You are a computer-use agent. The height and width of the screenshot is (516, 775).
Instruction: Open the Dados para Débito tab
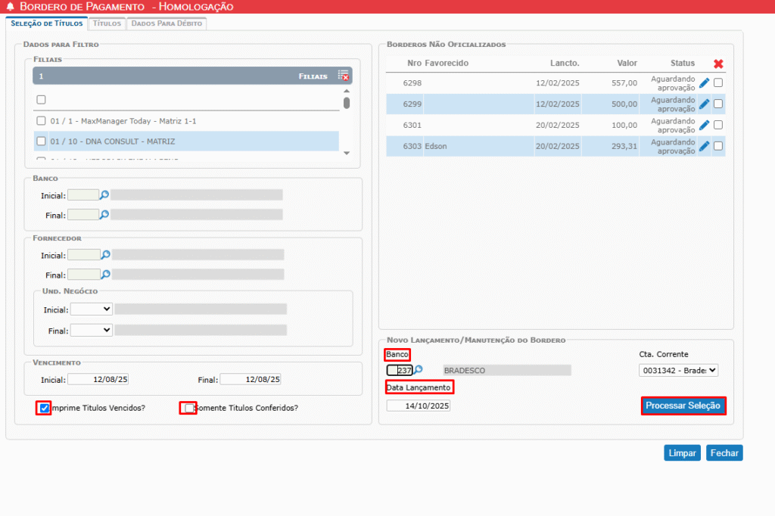pyautogui.click(x=167, y=23)
